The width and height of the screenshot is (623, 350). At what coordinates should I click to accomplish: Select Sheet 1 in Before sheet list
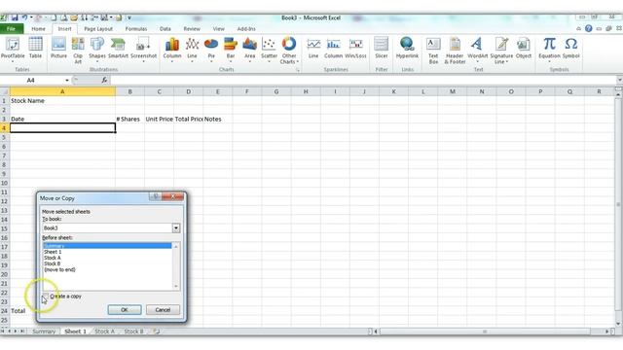click(x=107, y=252)
